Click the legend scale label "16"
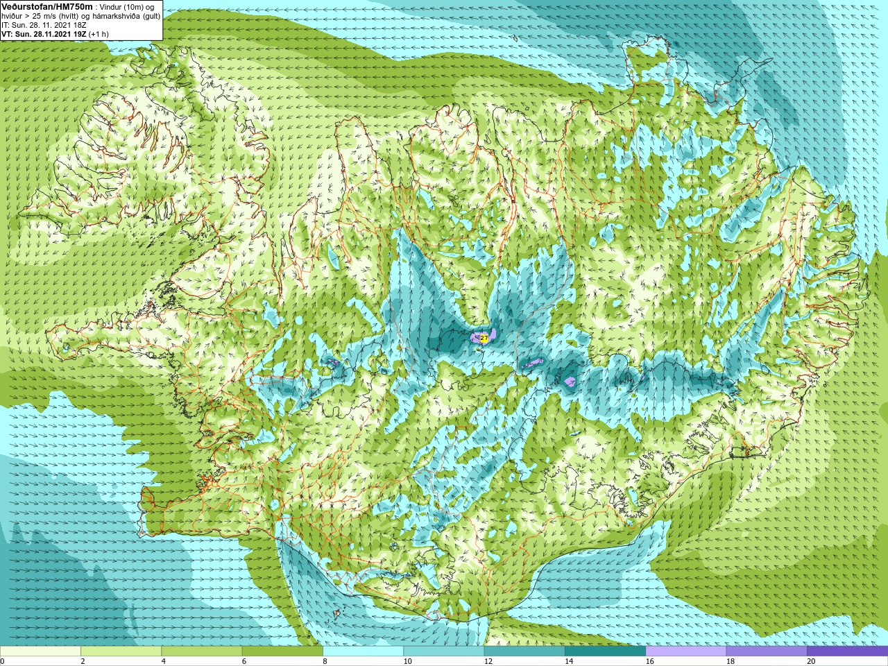This screenshot has height=666, width=888. (x=650, y=661)
